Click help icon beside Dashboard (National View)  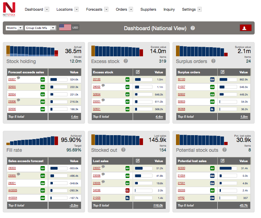point(193,28)
